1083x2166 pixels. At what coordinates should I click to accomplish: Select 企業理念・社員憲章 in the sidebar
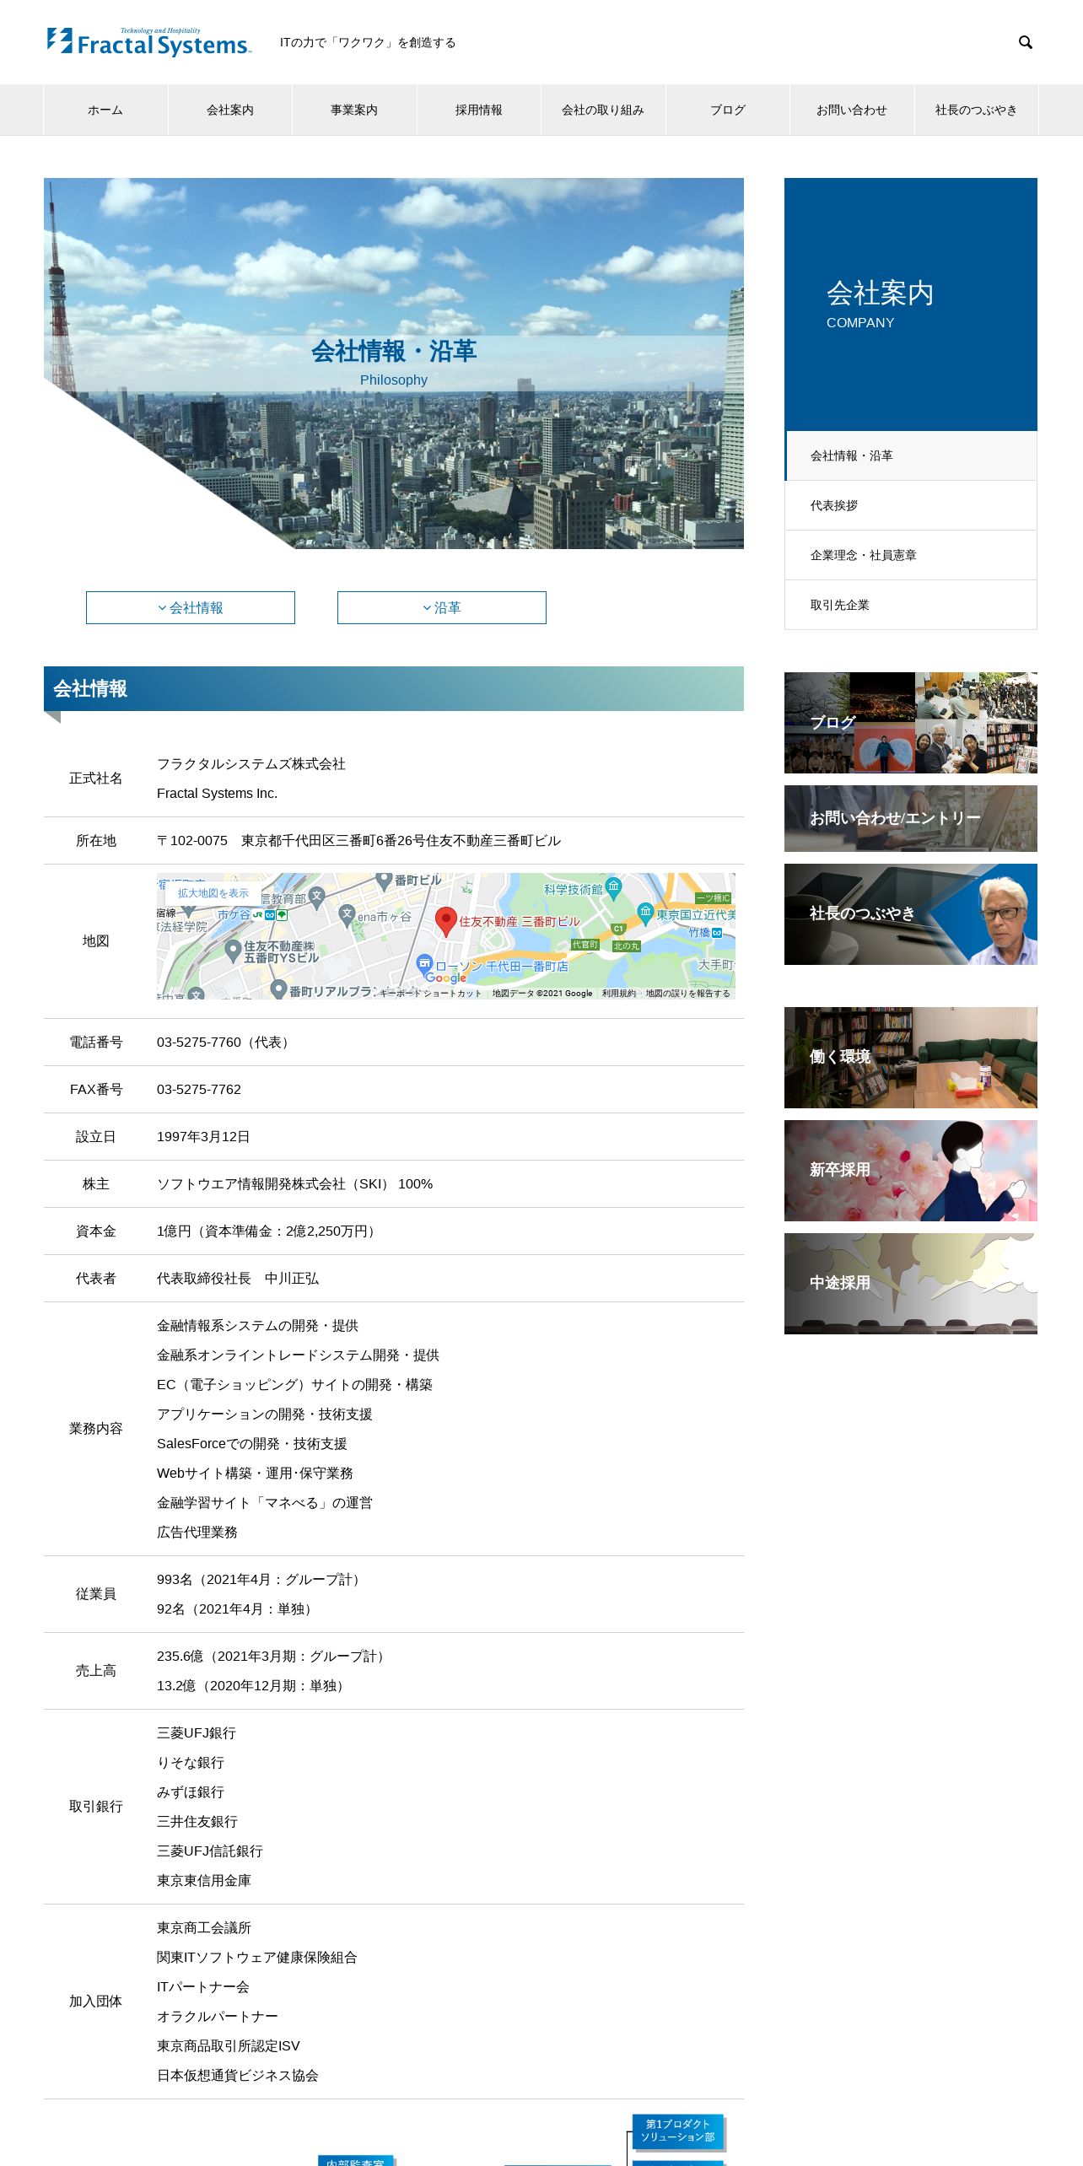pos(911,555)
